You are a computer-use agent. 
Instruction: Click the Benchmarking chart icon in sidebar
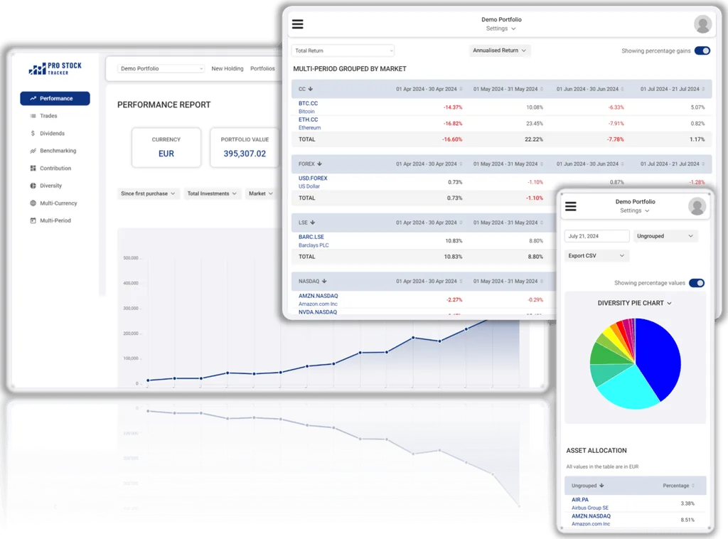coord(33,151)
